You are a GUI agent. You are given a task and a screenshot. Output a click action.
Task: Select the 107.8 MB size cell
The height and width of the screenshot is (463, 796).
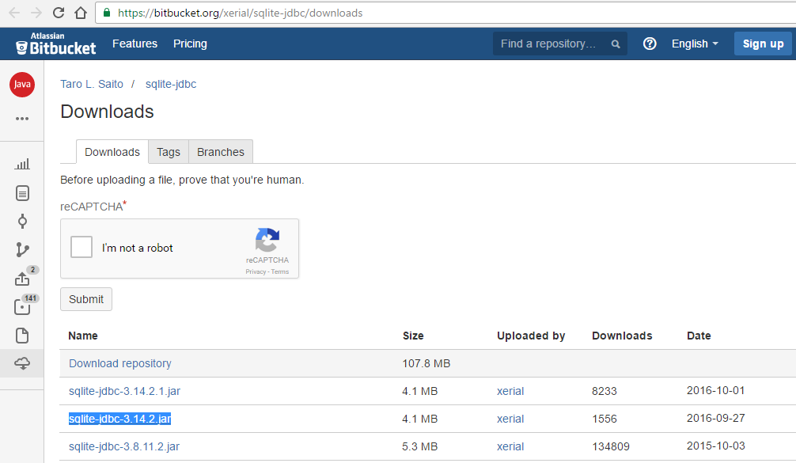[426, 363]
